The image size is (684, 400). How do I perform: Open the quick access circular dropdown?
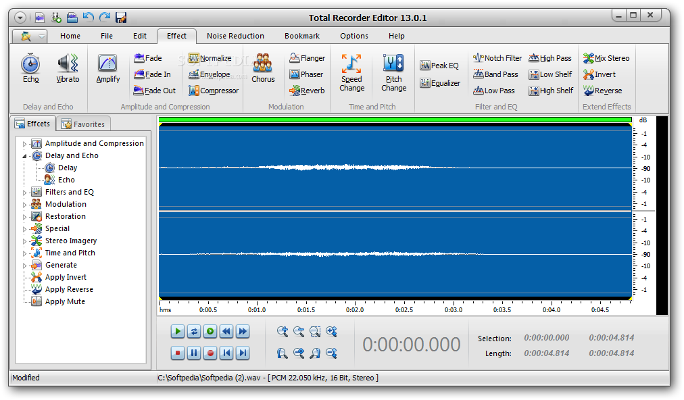20,18
